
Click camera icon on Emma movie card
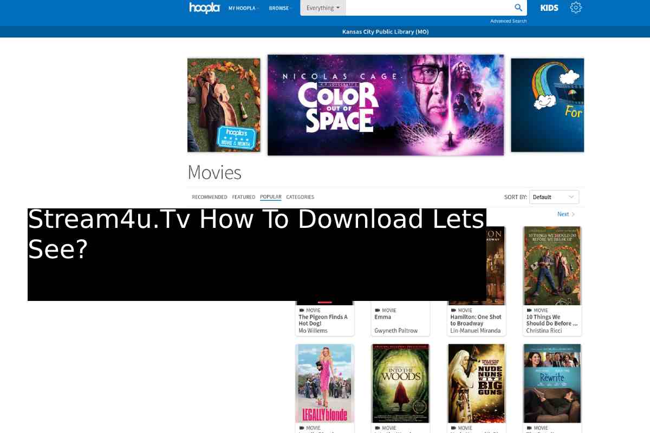[x=377, y=311]
